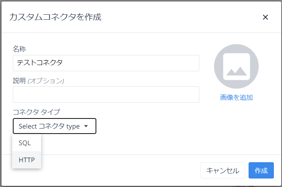Click the コネクタ タイプ label
Screen dimensions: 282x187
point(37,112)
